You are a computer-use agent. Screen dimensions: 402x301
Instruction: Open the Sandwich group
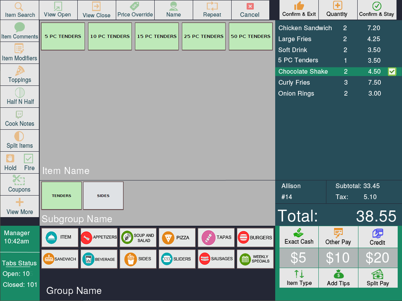[60, 259]
